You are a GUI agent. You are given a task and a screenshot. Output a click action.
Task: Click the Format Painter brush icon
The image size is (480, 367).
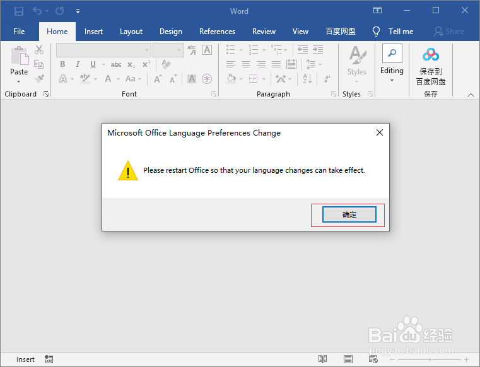coord(39,79)
